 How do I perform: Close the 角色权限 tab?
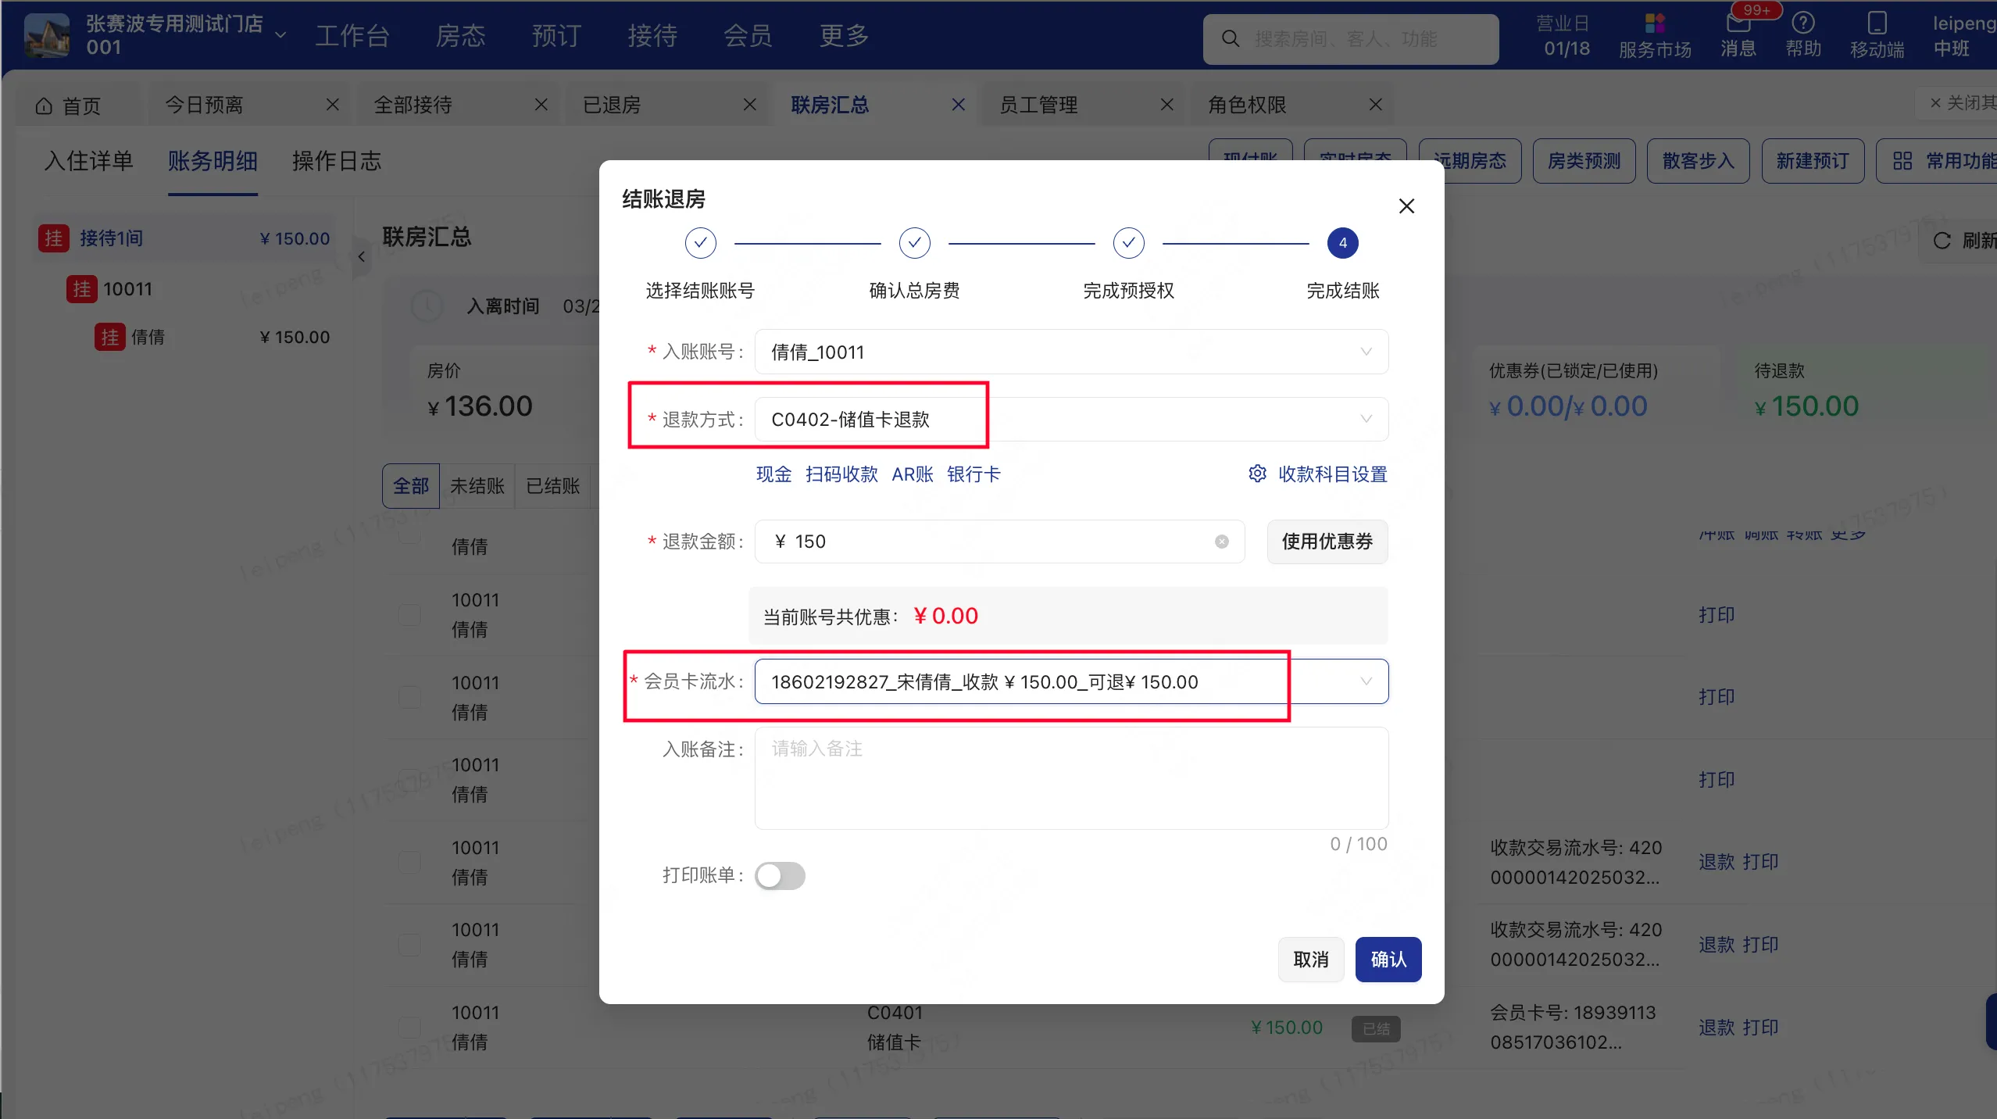1376,104
